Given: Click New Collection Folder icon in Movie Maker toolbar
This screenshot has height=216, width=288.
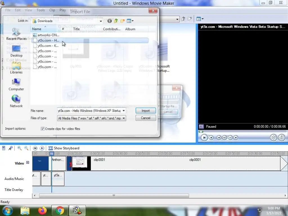Looking at the screenshot, I should pos(190,19).
